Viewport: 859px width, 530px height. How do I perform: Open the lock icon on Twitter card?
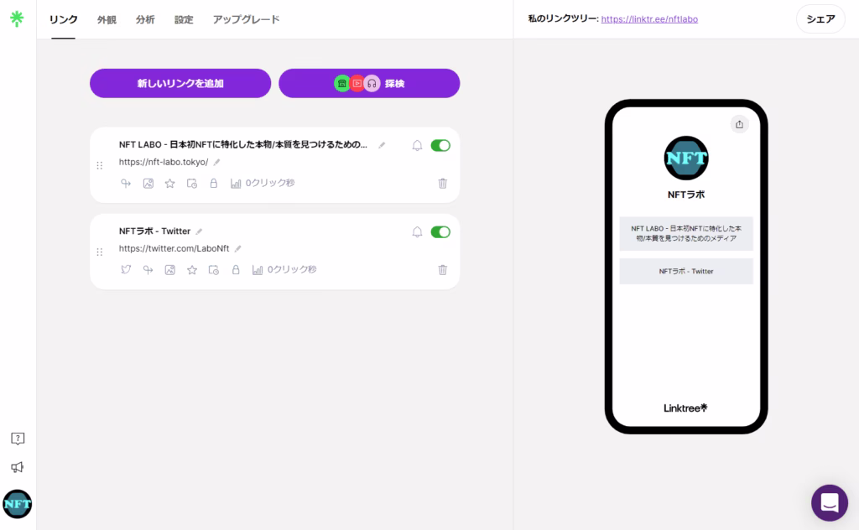236,269
